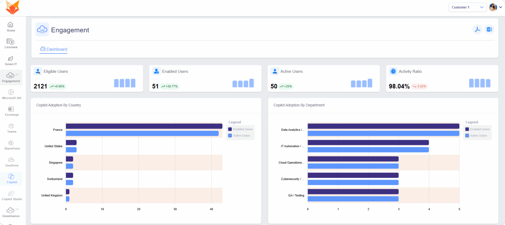Open the Licenses section
The image size is (505, 225).
pyautogui.click(x=11, y=43)
